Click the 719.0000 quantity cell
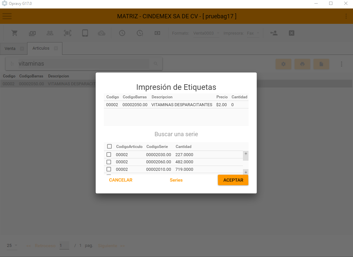This screenshot has width=353, height=257. point(184,169)
